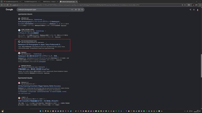Screen dimensions: 202x113
Task: Open the For AEC ad sitelink
Action: (64, 92)
